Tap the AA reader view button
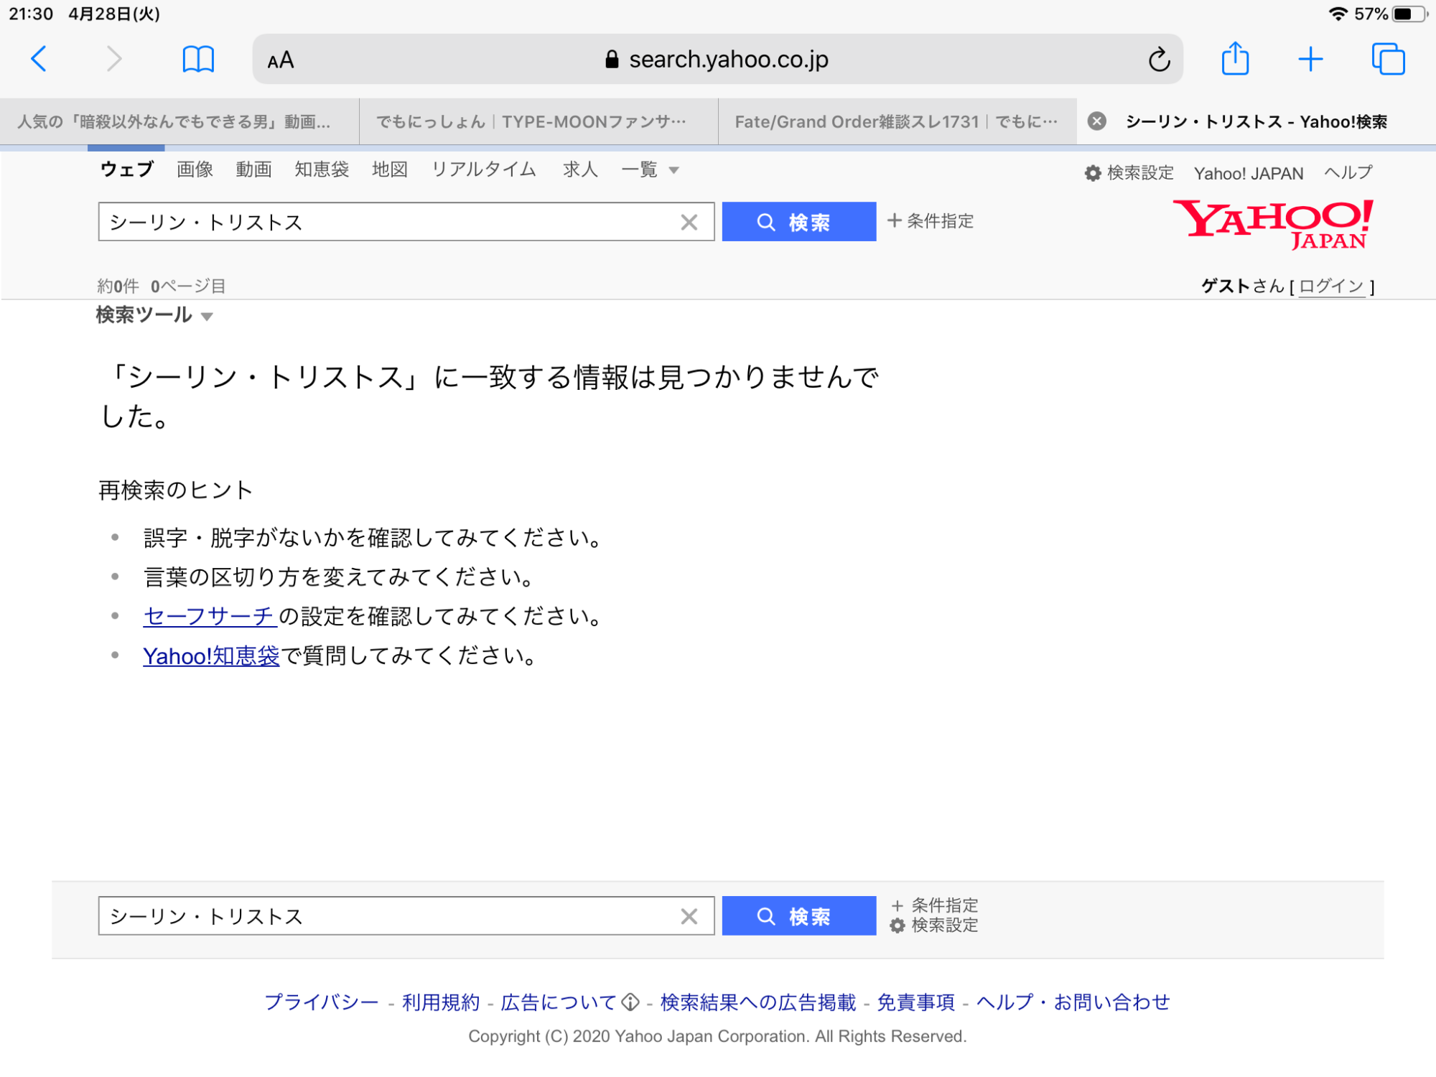This screenshot has width=1436, height=1077. pos(281,60)
